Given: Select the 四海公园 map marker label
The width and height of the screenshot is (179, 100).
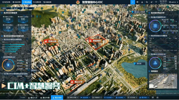Looking at the screenshot, I should (51, 41).
